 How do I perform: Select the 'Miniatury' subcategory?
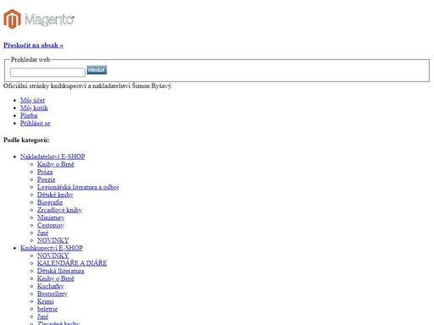click(x=51, y=218)
